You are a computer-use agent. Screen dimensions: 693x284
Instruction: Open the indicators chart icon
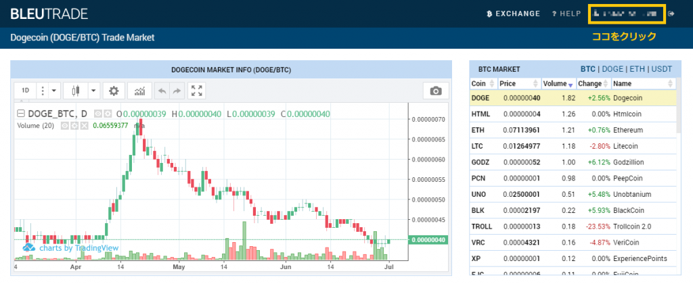(139, 91)
